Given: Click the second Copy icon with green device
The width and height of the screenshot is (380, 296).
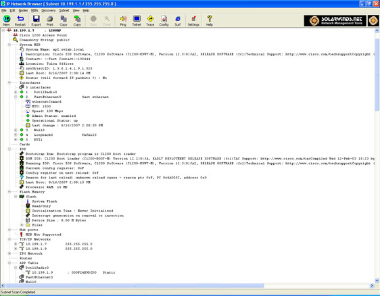Looking at the screenshot, I should coord(77,20).
